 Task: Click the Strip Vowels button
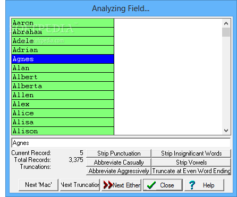191,162
